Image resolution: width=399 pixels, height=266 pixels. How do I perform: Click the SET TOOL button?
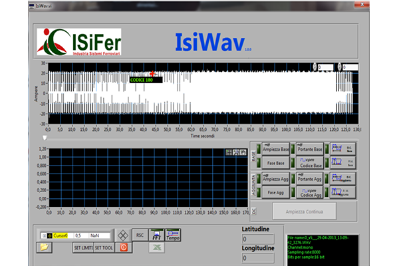pyautogui.click(x=104, y=247)
